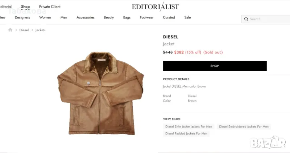Open the Editorialist logo homepage
The image size is (290, 153).
click(155, 7)
